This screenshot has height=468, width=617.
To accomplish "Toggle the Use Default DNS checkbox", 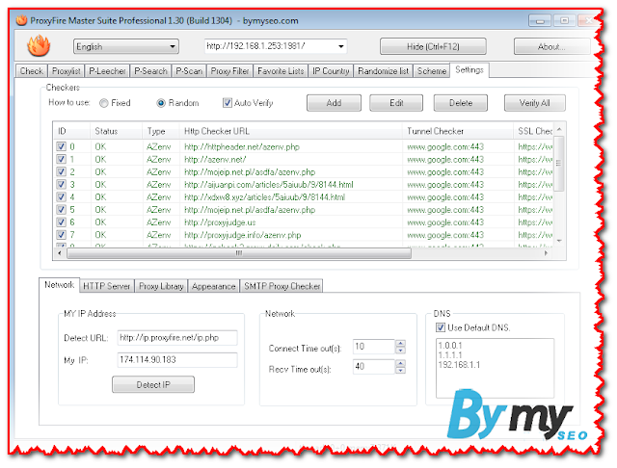I will click(441, 327).
